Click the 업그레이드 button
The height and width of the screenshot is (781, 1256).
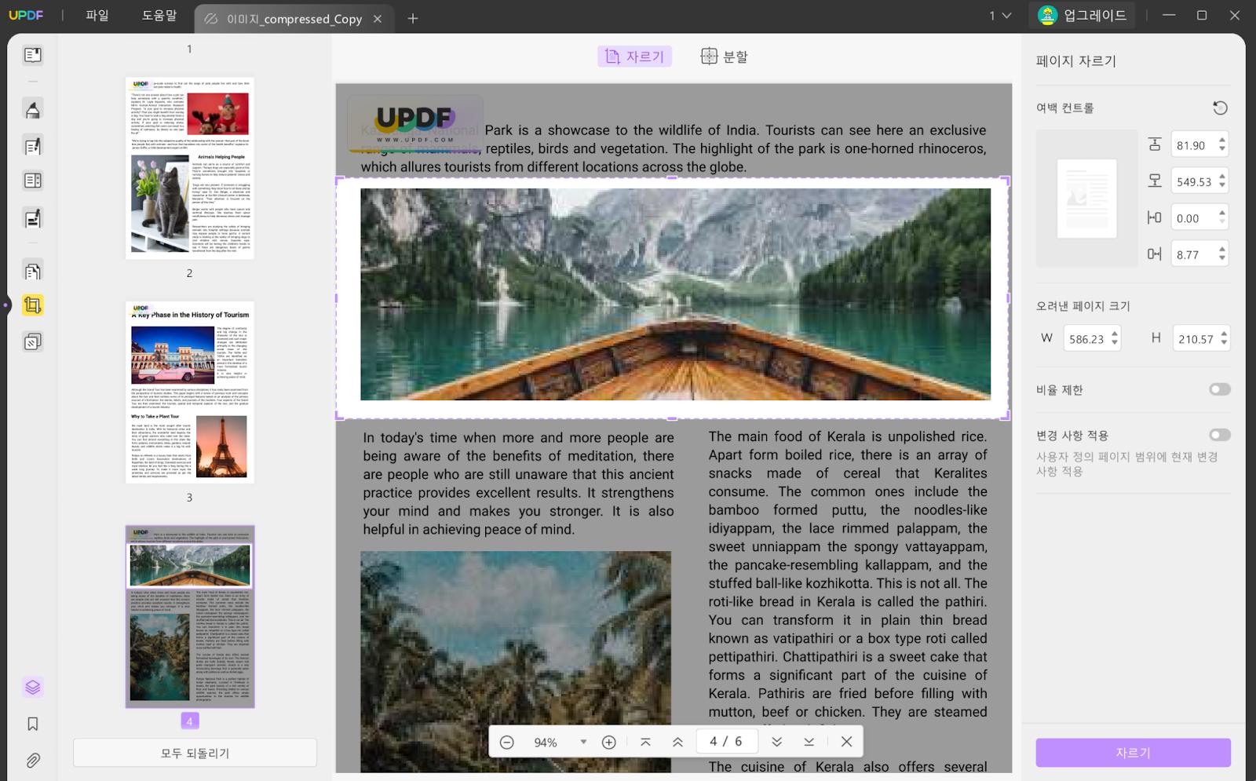pos(1083,16)
